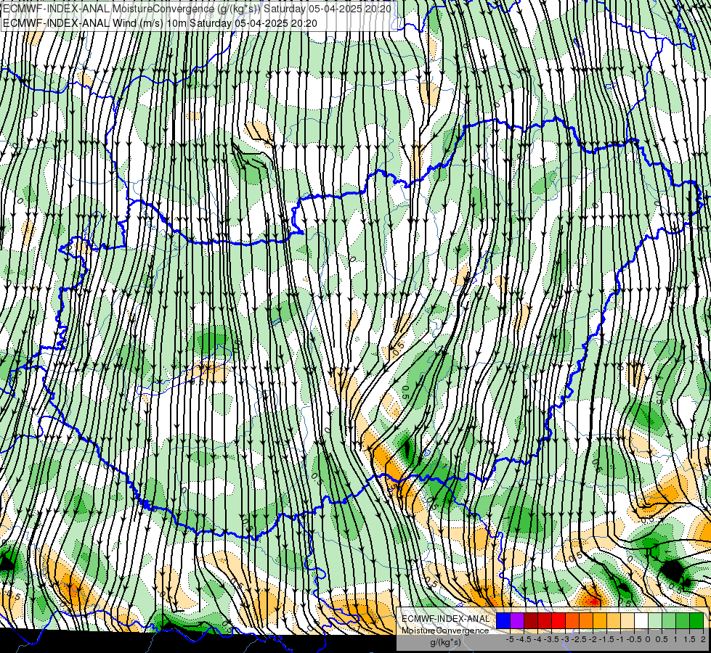Screen dimensions: 711x653
Task: Click legend swatch between -2.5 and -2
Action: 586,620
